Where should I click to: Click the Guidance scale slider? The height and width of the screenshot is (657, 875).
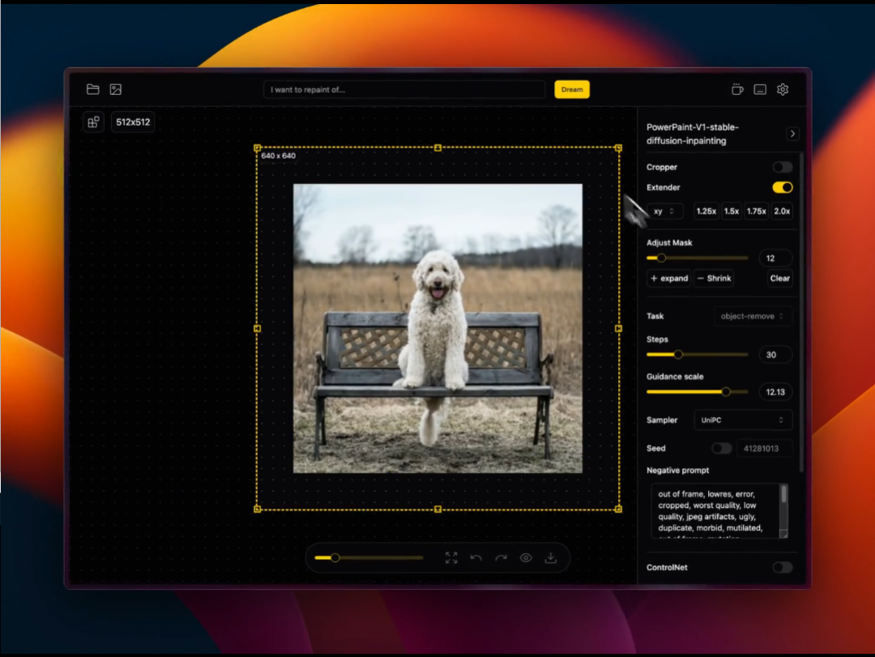pyautogui.click(x=697, y=391)
